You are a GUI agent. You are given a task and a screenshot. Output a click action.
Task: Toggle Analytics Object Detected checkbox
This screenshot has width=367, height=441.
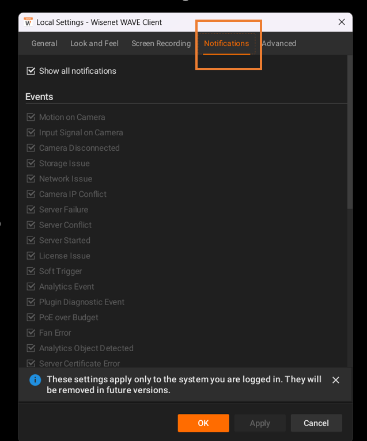[x=31, y=348]
